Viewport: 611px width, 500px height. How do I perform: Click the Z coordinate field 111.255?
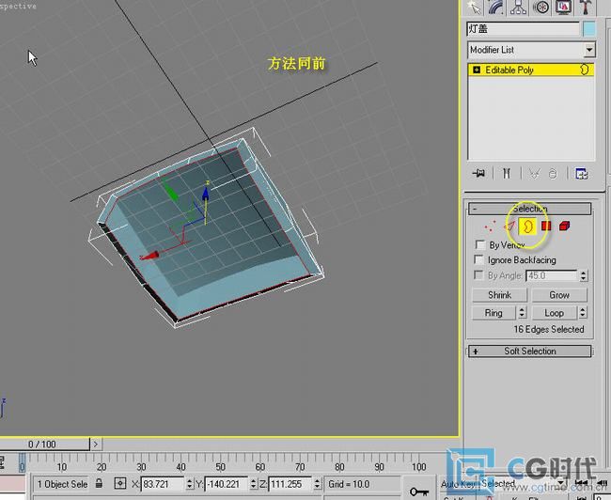point(290,484)
